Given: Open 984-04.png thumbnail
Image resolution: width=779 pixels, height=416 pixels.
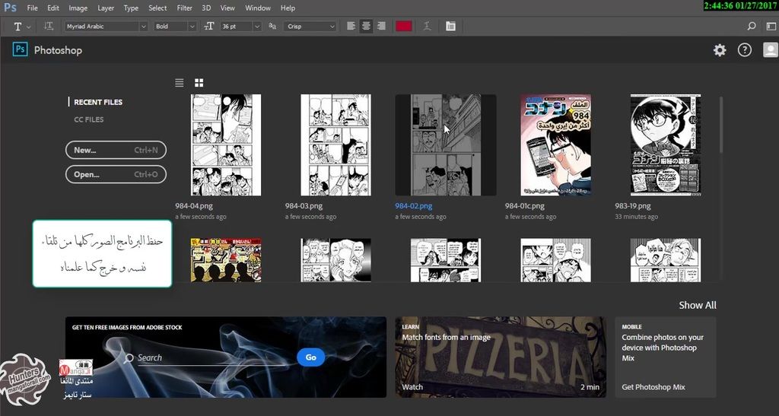Looking at the screenshot, I should (x=226, y=145).
